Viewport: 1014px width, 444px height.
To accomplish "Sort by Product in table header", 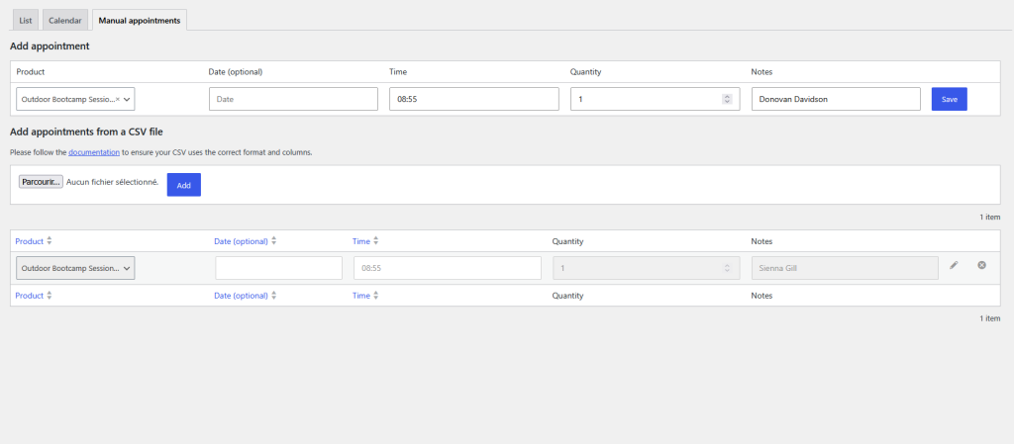I will (34, 241).
